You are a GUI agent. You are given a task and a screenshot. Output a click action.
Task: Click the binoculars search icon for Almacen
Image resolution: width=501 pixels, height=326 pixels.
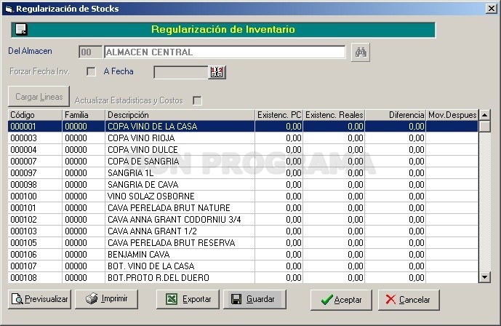pyautogui.click(x=361, y=52)
